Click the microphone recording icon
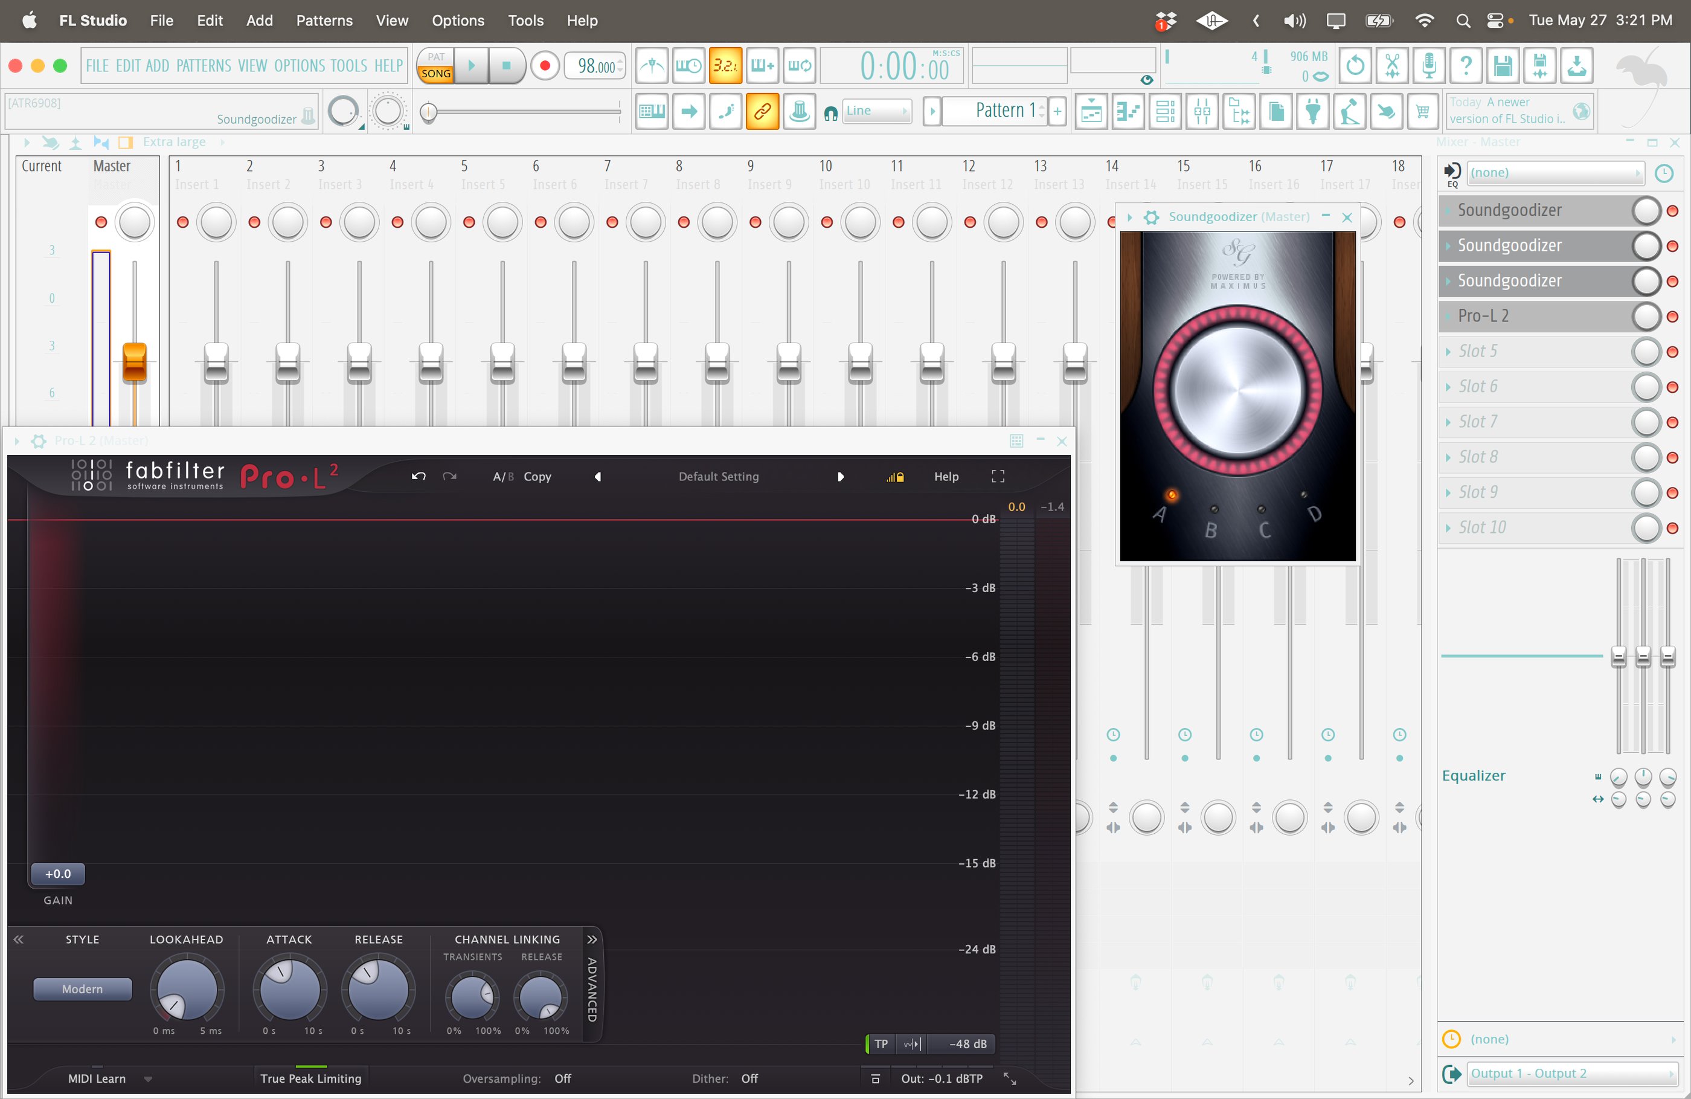This screenshot has width=1691, height=1099. point(1429,66)
